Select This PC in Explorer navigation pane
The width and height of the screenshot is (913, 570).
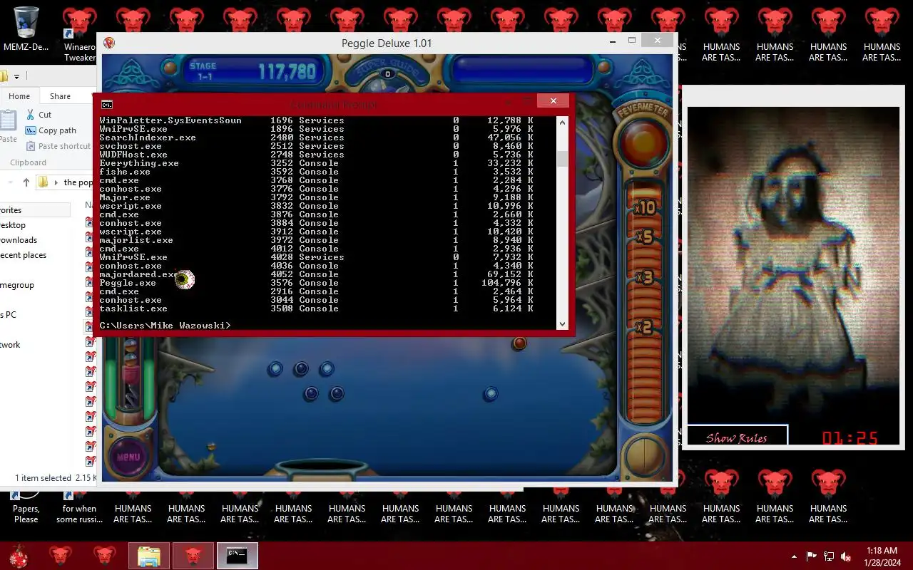[9, 315]
